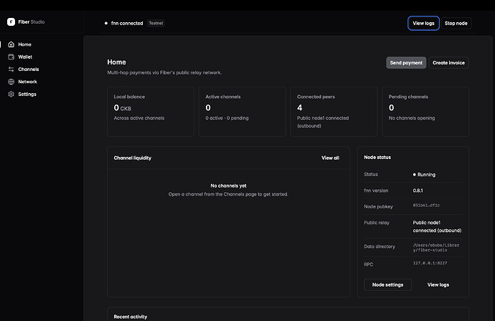This screenshot has width=495, height=321.
Task: Click the Send payment button
Action: point(406,63)
